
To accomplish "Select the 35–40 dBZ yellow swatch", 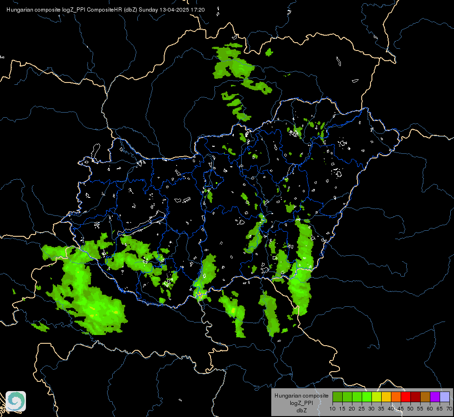I will 386,397.
